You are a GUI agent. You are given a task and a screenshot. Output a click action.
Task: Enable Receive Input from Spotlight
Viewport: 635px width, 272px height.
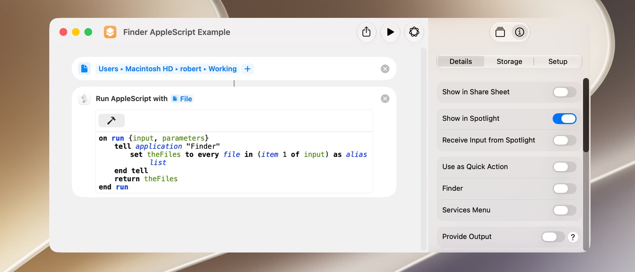click(x=565, y=140)
